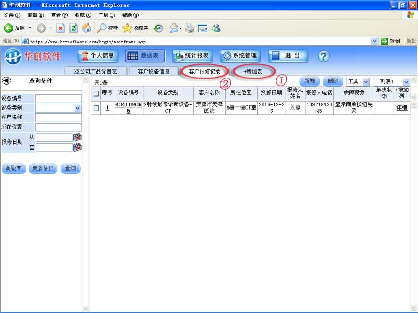418x313 pixels.
Task: Open the 工具(T) menu
Action: coord(107,15)
